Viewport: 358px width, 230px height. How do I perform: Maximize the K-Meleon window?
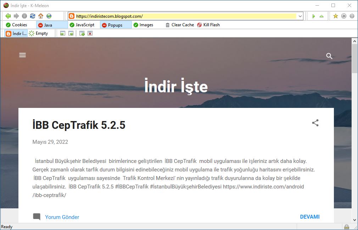(333, 5)
